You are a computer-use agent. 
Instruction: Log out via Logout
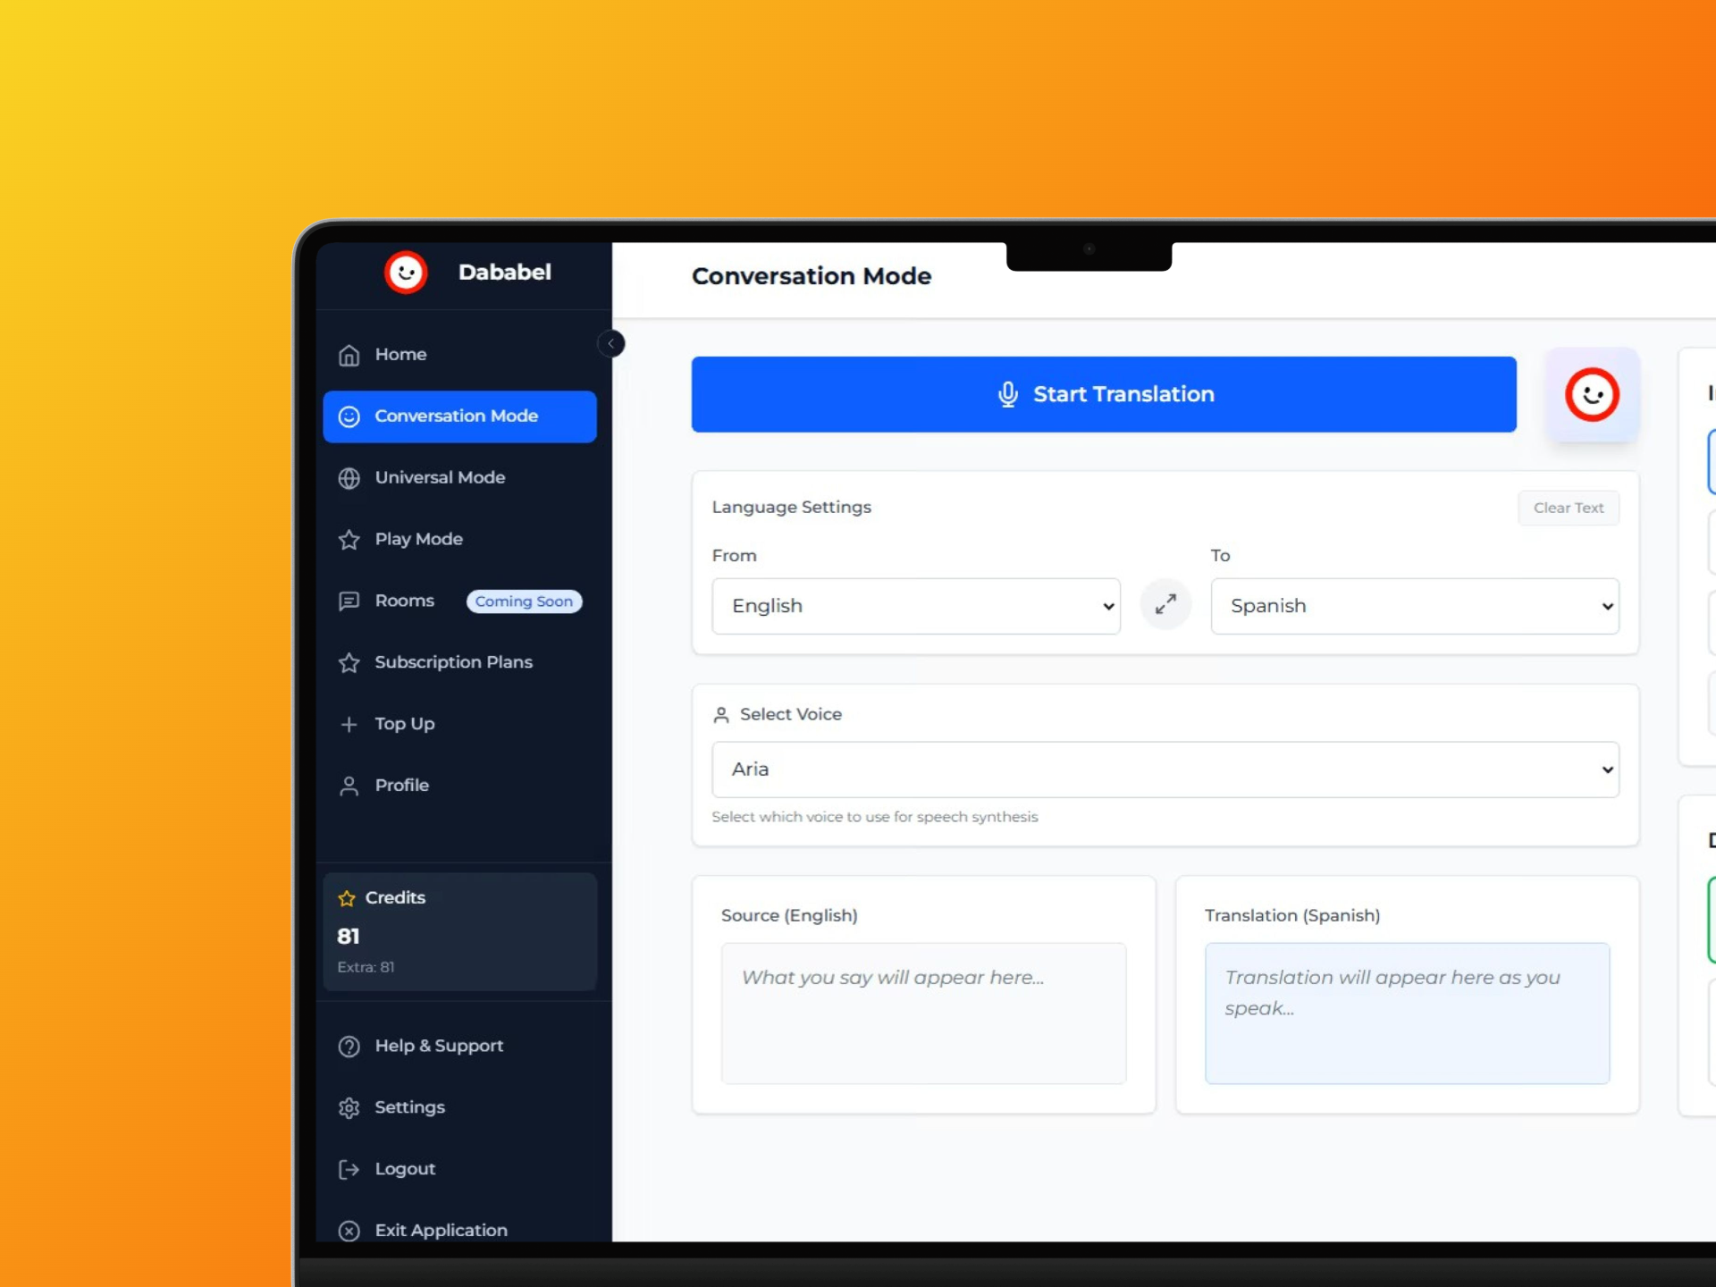coord(459,1169)
